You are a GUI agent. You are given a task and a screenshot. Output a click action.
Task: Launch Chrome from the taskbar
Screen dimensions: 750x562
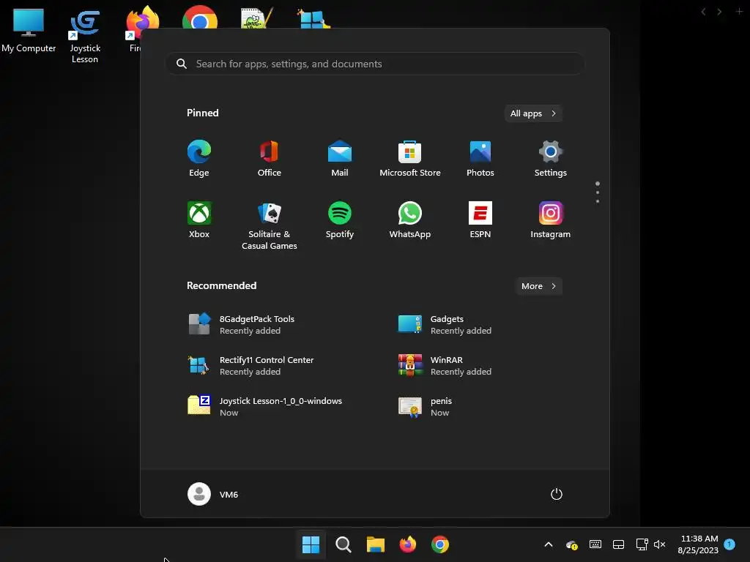[440, 544]
